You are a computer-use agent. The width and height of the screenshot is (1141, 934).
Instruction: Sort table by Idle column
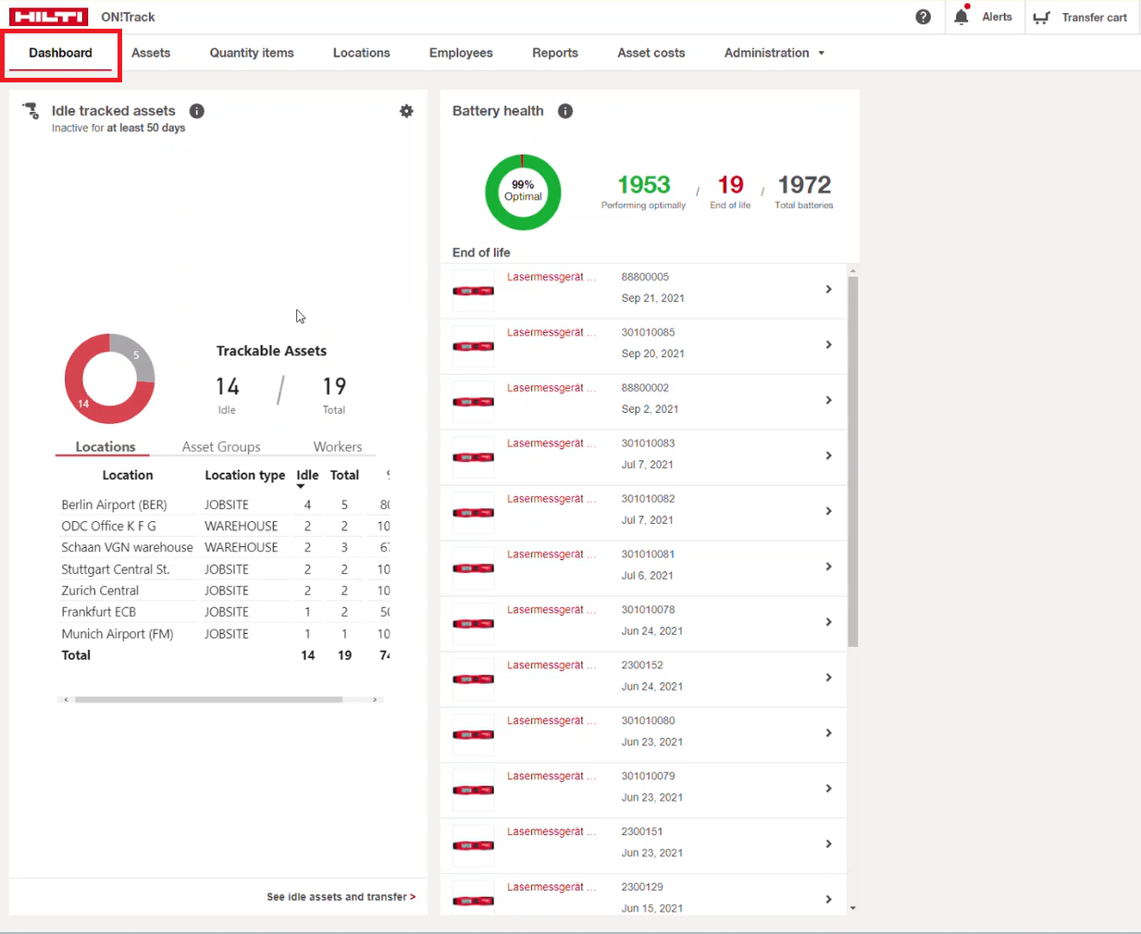[306, 476]
